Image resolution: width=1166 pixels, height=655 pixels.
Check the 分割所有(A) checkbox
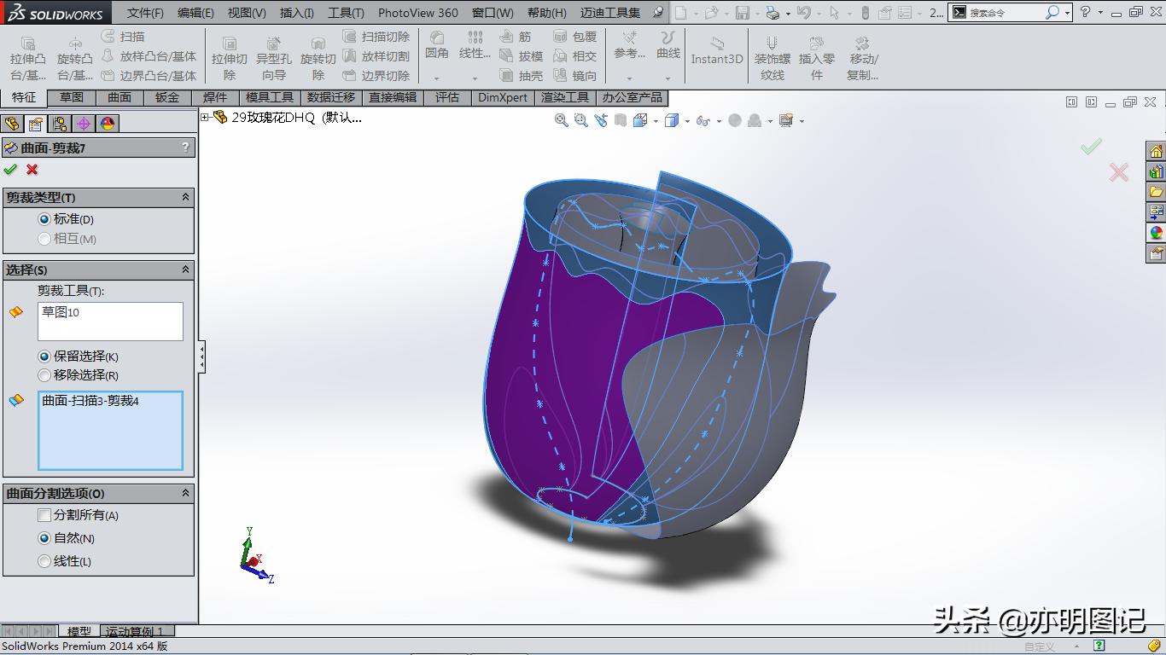[44, 515]
